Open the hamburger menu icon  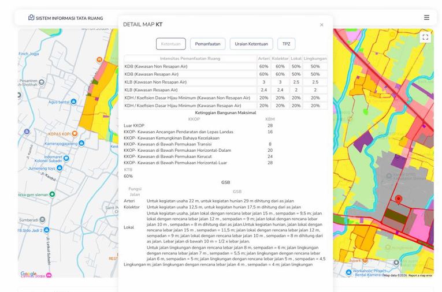pos(426,17)
